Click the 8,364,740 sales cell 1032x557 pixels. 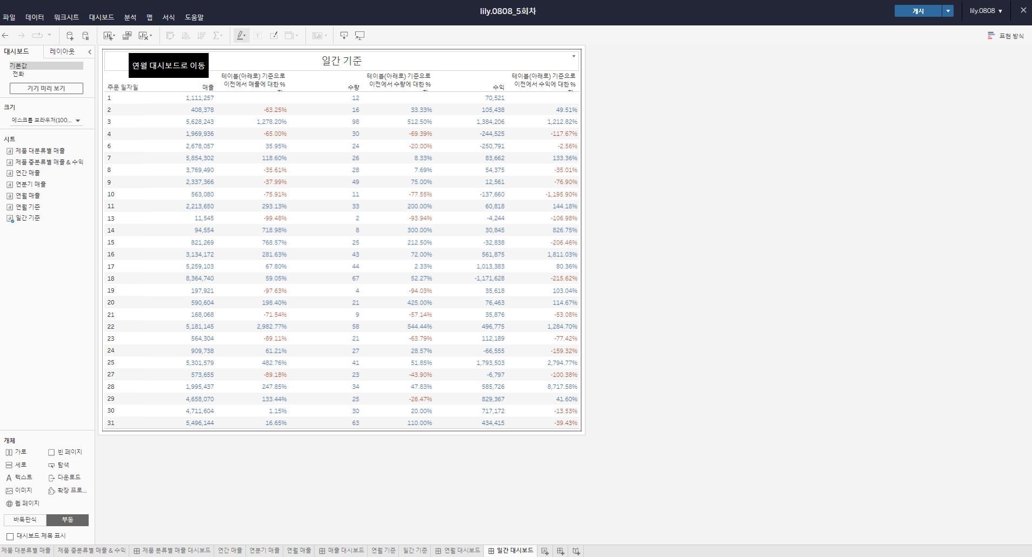(x=199, y=278)
